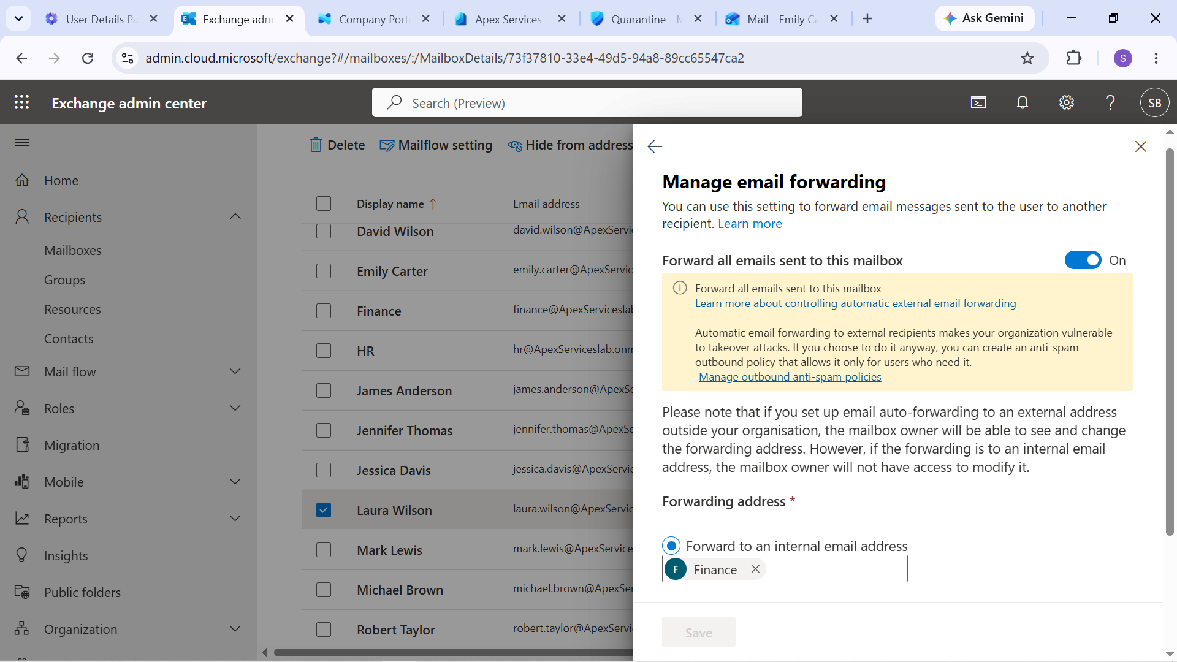Viewport: 1177px width, 662px height.
Task: Open the Cloud Shell terminal icon
Action: click(978, 102)
